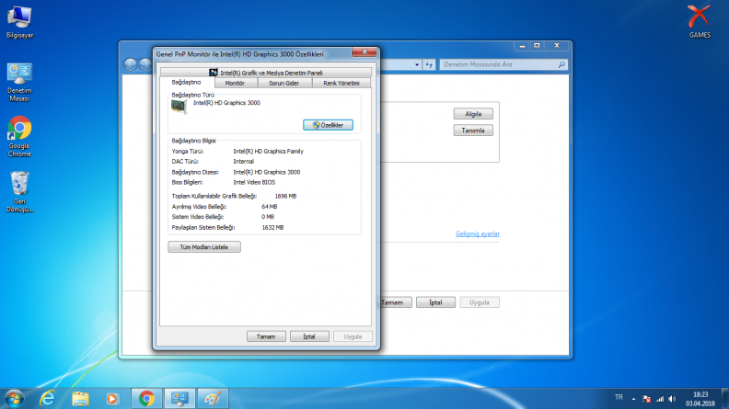Screen dimensions: 729x409
Task: Click Tamam in the Control Panel window
Action: click(x=395, y=302)
